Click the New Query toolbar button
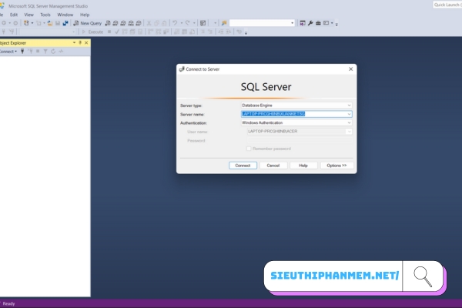Image resolution: width=462 pixels, height=308 pixels. pyautogui.click(x=87, y=23)
